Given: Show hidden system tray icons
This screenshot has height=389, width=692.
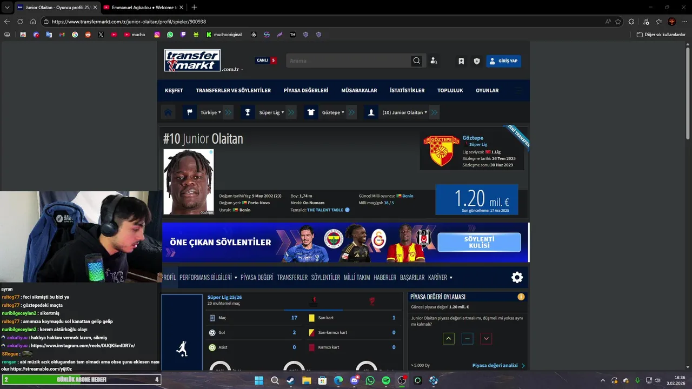Looking at the screenshot, I should 603,380.
